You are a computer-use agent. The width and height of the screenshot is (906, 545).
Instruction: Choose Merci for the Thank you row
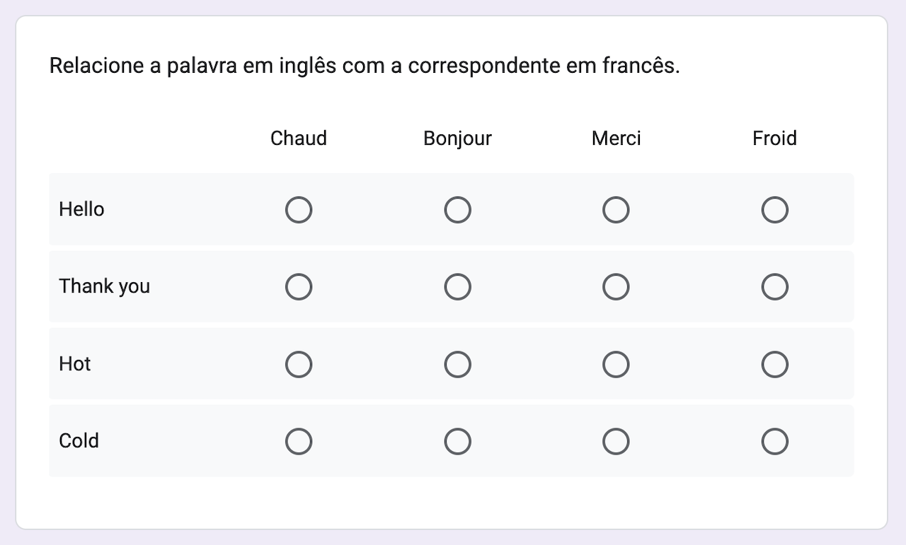(x=616, y=287)
